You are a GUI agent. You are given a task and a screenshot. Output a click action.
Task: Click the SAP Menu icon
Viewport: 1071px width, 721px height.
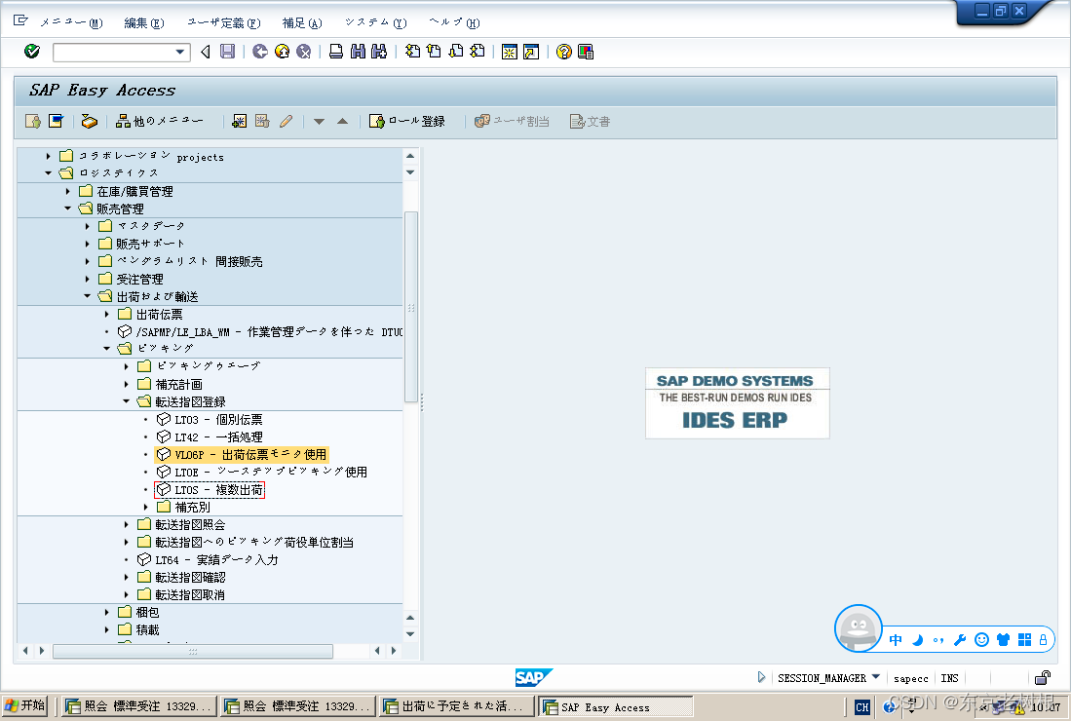click(x=56, y=122)
